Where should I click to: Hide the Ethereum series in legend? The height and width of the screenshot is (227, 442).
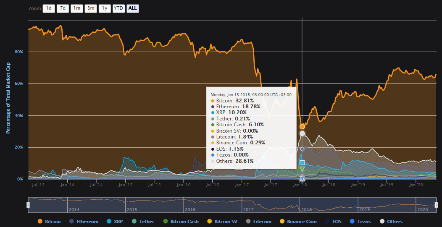pyautogui.click(x=84, y=222)
